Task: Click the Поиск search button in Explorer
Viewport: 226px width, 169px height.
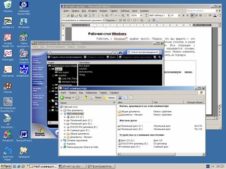Action: click(96, 98)
